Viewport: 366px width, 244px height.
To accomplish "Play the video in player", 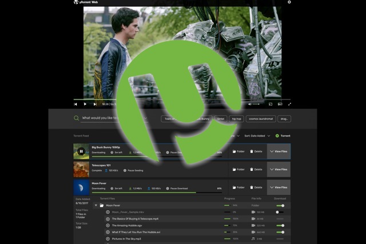I will tap(85, 104).
